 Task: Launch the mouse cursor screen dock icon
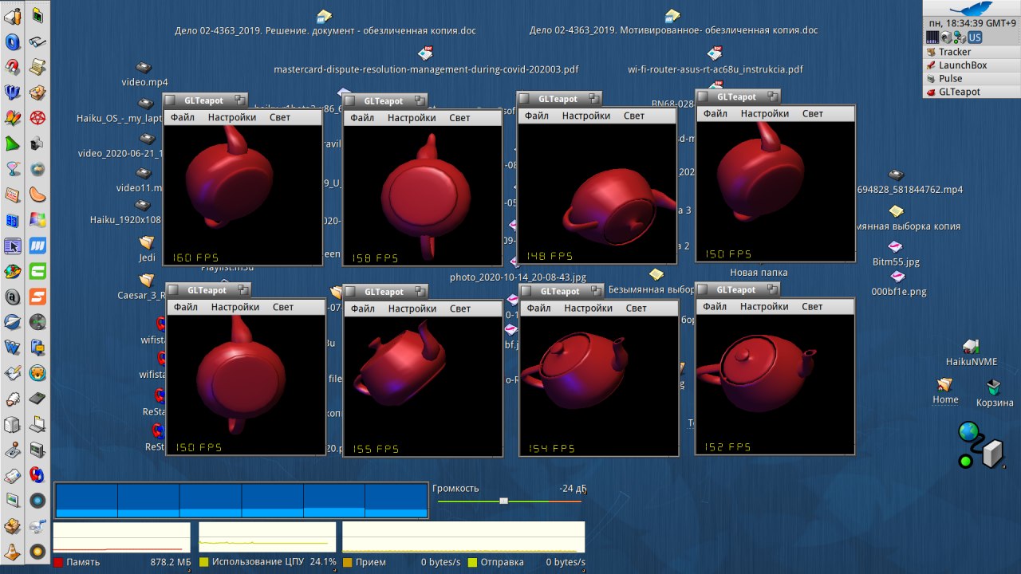[12, 246]
